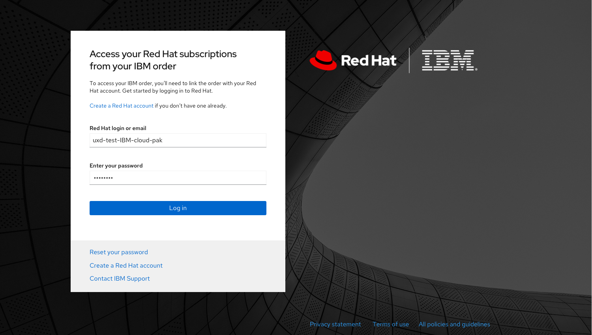
Task: Click the 'Red Hat login or email' label
Action: 118,128
